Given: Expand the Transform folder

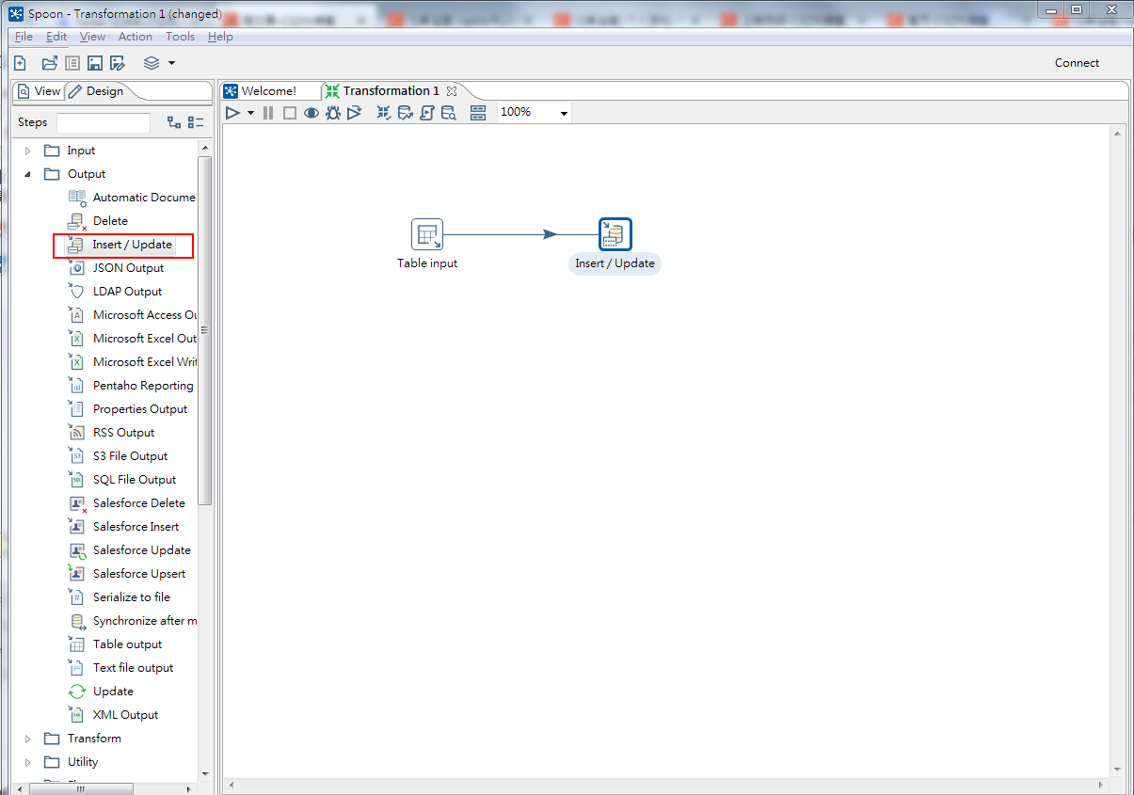Looking at the screenshot, I should tap(27, 739).
